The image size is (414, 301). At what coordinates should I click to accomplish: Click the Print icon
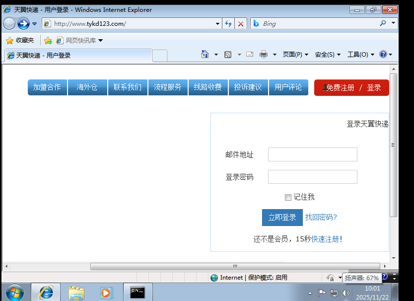(x=263, y=55)
